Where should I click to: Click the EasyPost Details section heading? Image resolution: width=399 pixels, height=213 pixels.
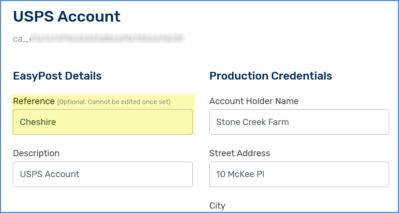[x=57, y=76]
